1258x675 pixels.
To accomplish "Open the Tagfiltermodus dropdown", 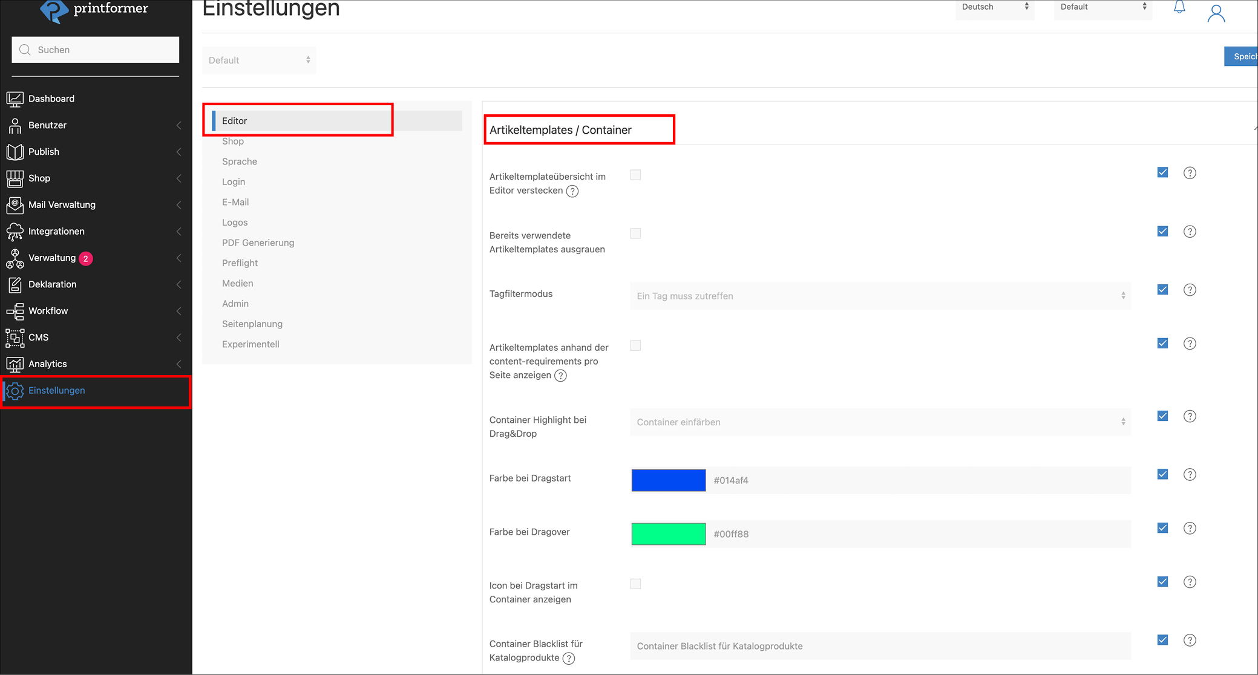I will point(880,296).
